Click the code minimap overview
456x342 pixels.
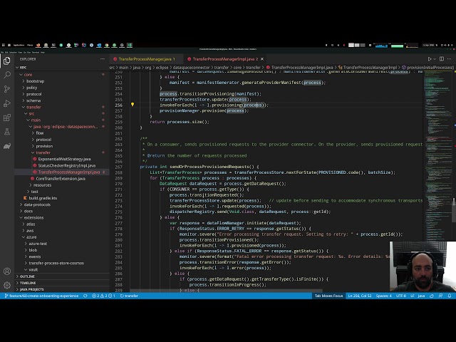point(437,157)
